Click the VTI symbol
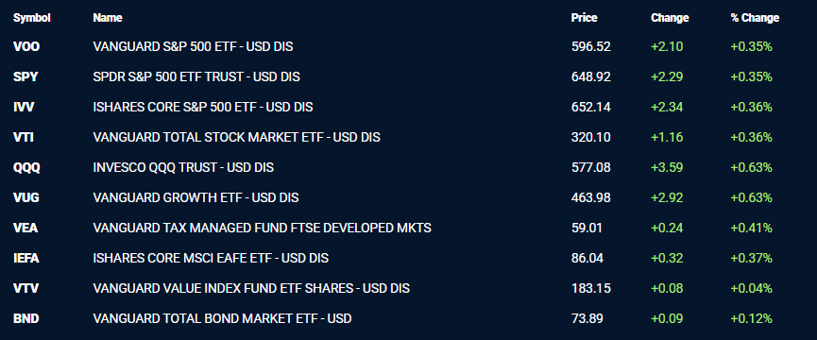Screen dimensions: 817x340 coord(24,138)
